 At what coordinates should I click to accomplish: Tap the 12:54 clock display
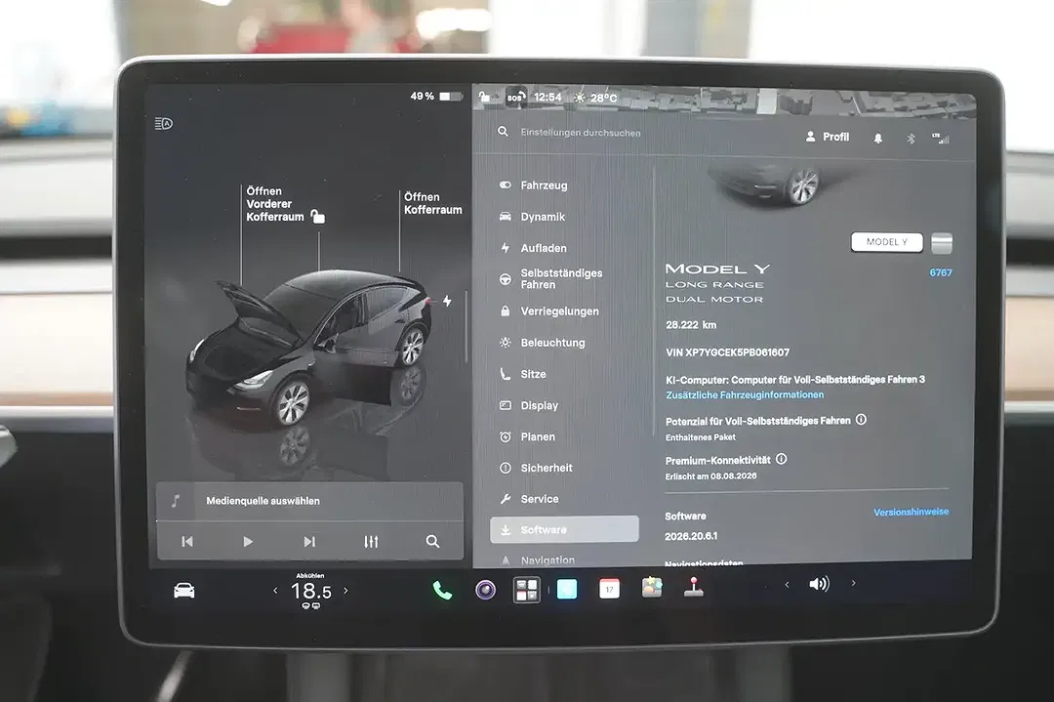click(547, 98)
